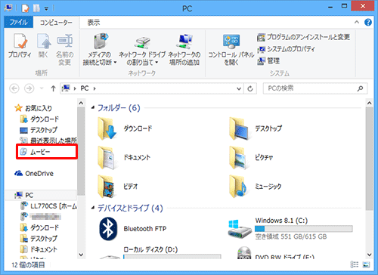Open the address bar history dropdown
The height and width of the screenshot is (275, 378).
pyautogui.click(x=239, y=88)
